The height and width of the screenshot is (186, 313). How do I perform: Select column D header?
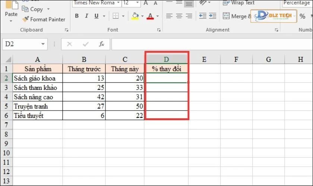(166, 59)
